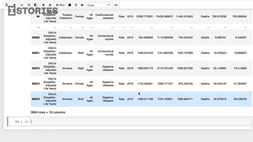Move selected cell down arrow
Screen dimensions: 253x142
pos(50,5)
